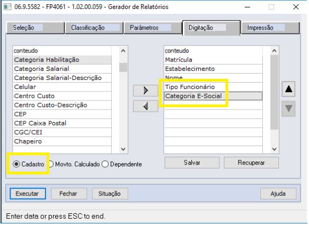Open Situação
Screen dimensions: 309x225
[110, 194]
